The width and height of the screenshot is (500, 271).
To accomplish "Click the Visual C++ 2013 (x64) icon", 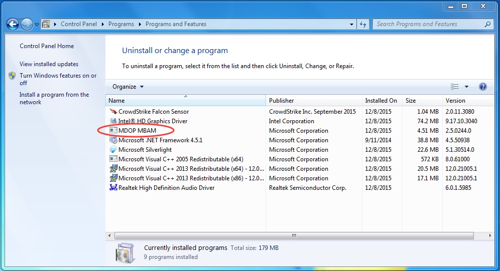I will click(113, 169).
